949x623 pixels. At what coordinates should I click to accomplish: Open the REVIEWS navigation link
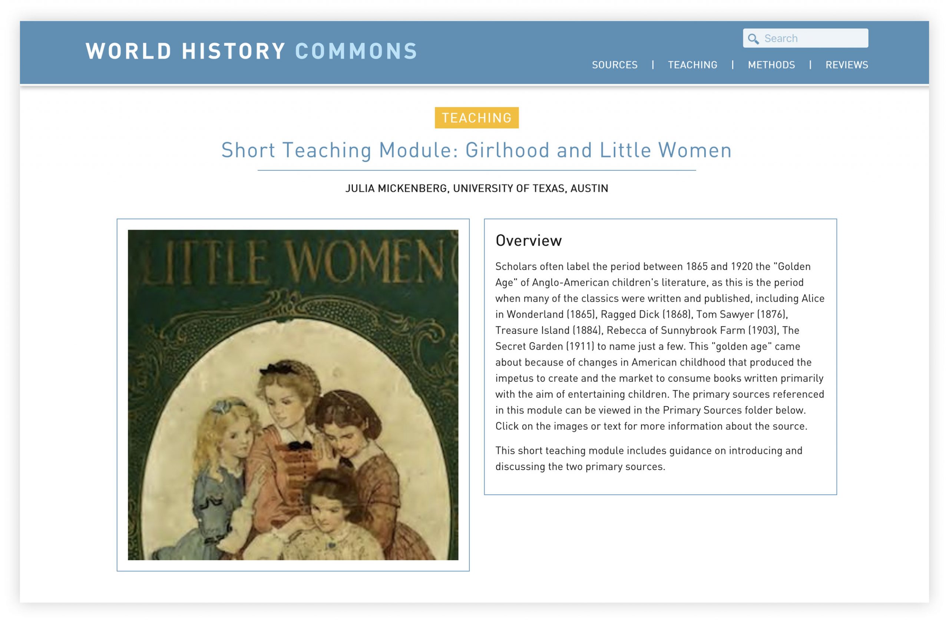(x=847, y=65)
